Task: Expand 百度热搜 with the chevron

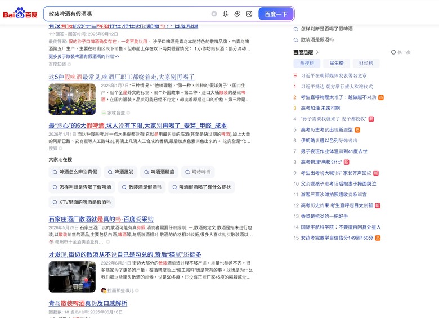Action: [x=317, y=52]
